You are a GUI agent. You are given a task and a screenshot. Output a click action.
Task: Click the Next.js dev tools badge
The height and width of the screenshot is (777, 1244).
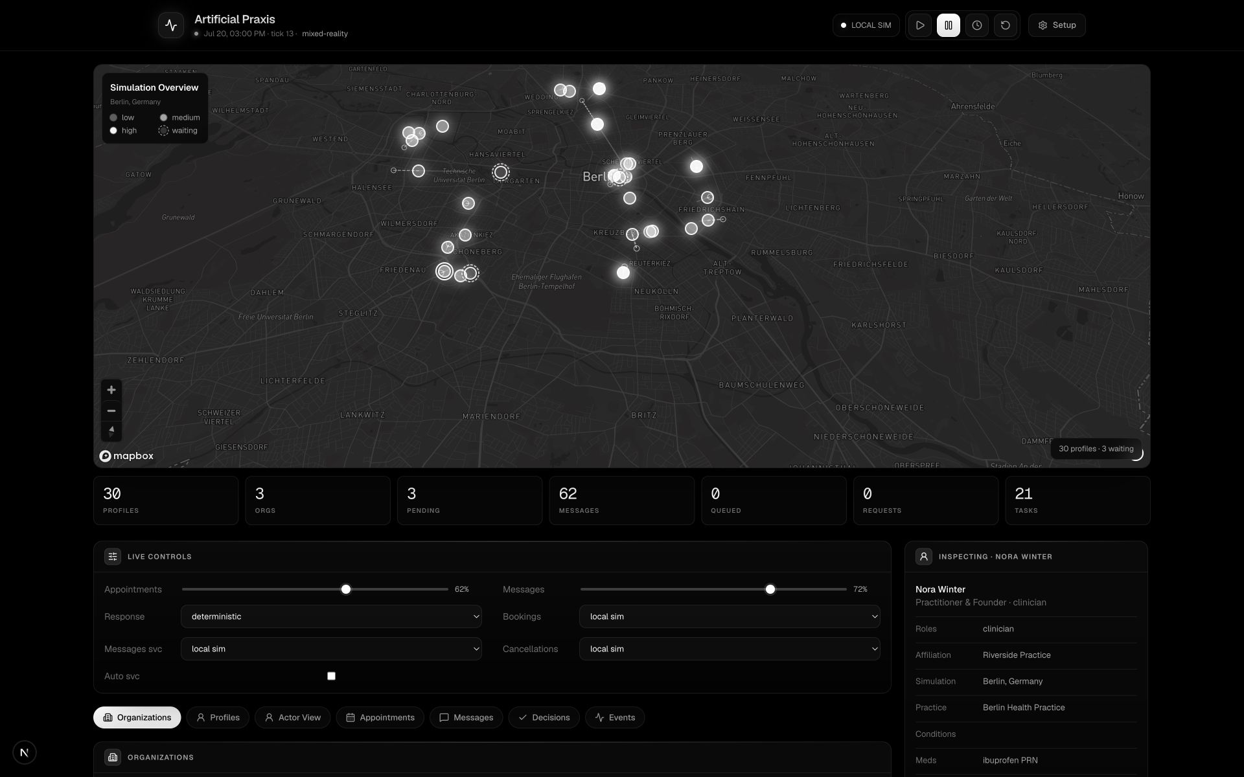click(x=25, y=752)
